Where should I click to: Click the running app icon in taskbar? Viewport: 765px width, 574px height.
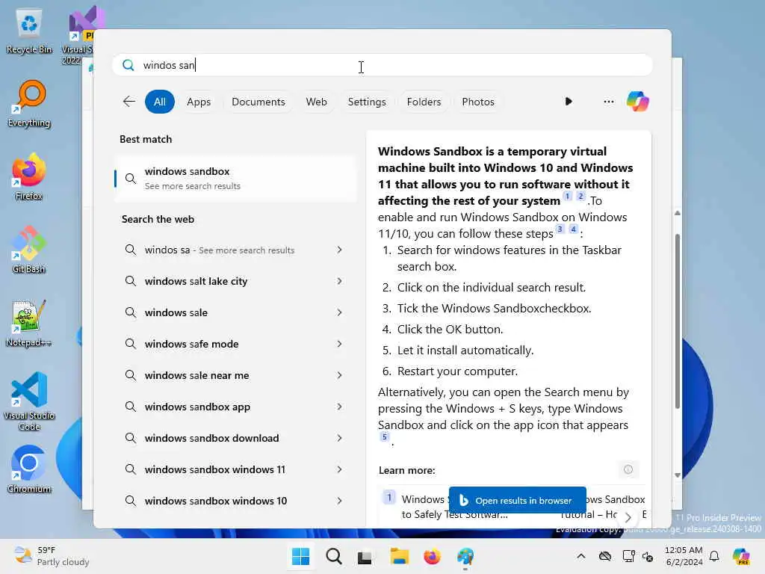[465, 556]
